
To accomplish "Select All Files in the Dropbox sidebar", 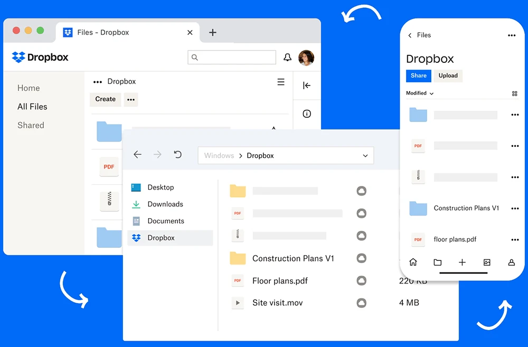I will (x=32, y=107).
